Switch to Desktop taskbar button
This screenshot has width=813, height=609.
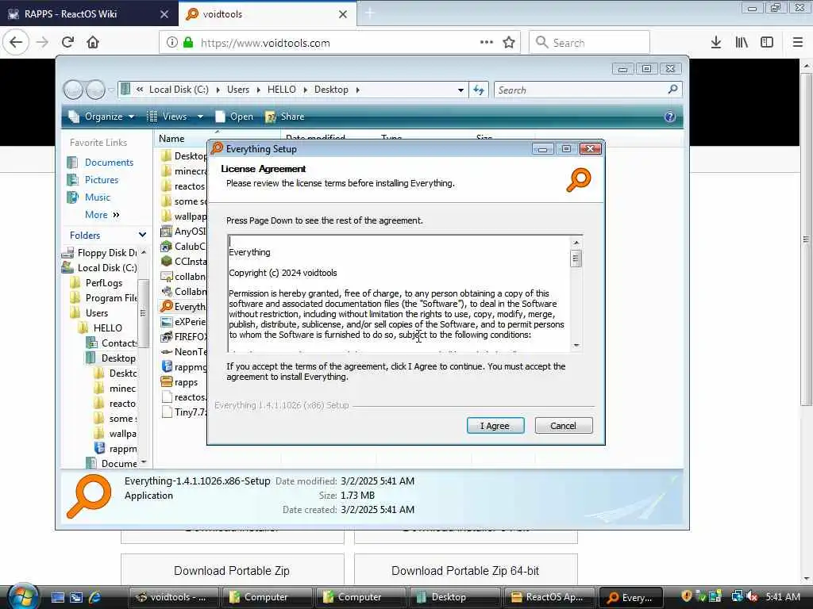click(x=454, y=597)
